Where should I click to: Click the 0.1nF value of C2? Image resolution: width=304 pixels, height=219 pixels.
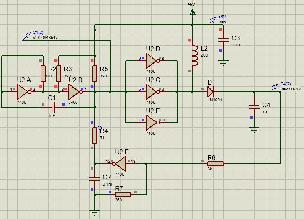point(108,184)
